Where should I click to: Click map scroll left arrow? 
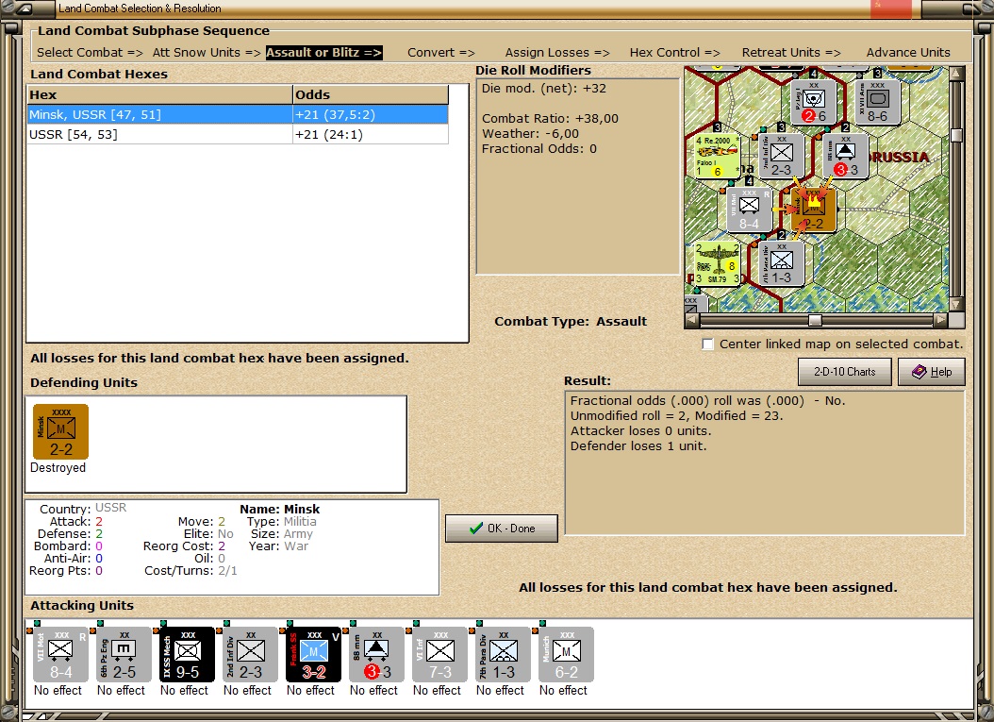(x=692, y=320)
